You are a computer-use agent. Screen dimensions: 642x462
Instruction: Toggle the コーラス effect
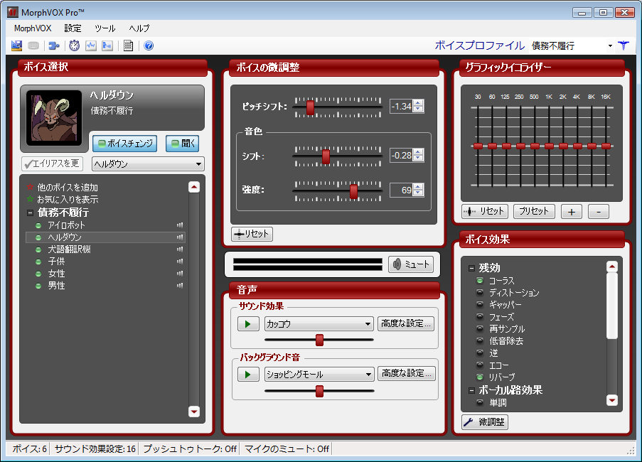click(x=481, y=281)
